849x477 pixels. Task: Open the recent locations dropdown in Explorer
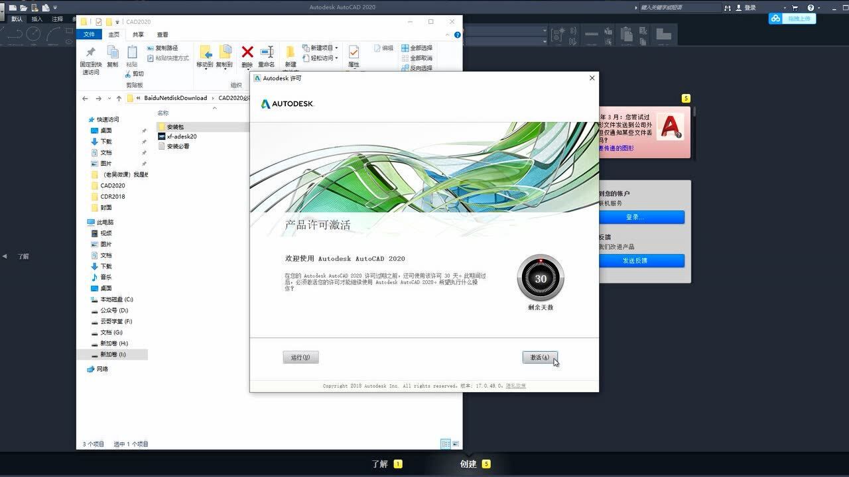coord(109,99)
